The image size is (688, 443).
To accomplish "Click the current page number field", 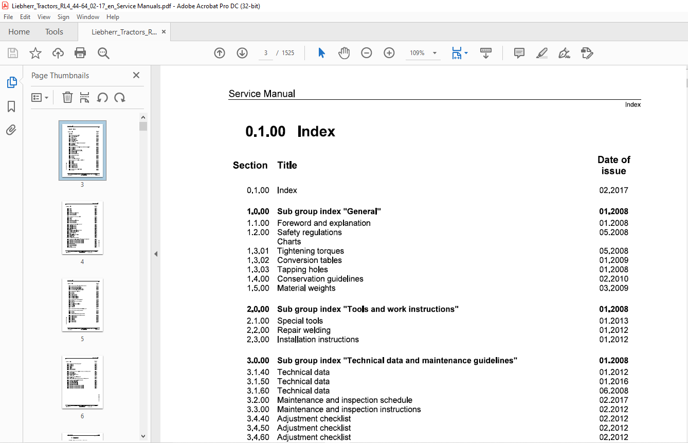I will pos(266,53).
